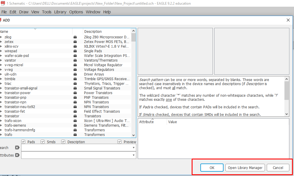
Task: Expand the trafo library
Action: pos(1,135)
